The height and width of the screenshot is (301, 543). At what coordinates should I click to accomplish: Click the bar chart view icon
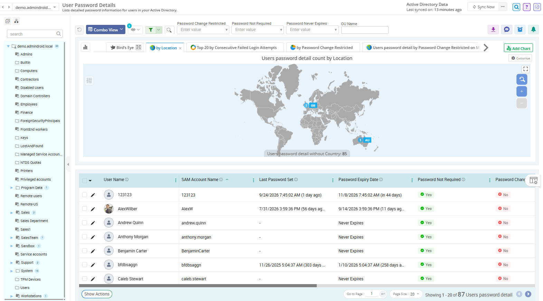click(x=85, y=47)
